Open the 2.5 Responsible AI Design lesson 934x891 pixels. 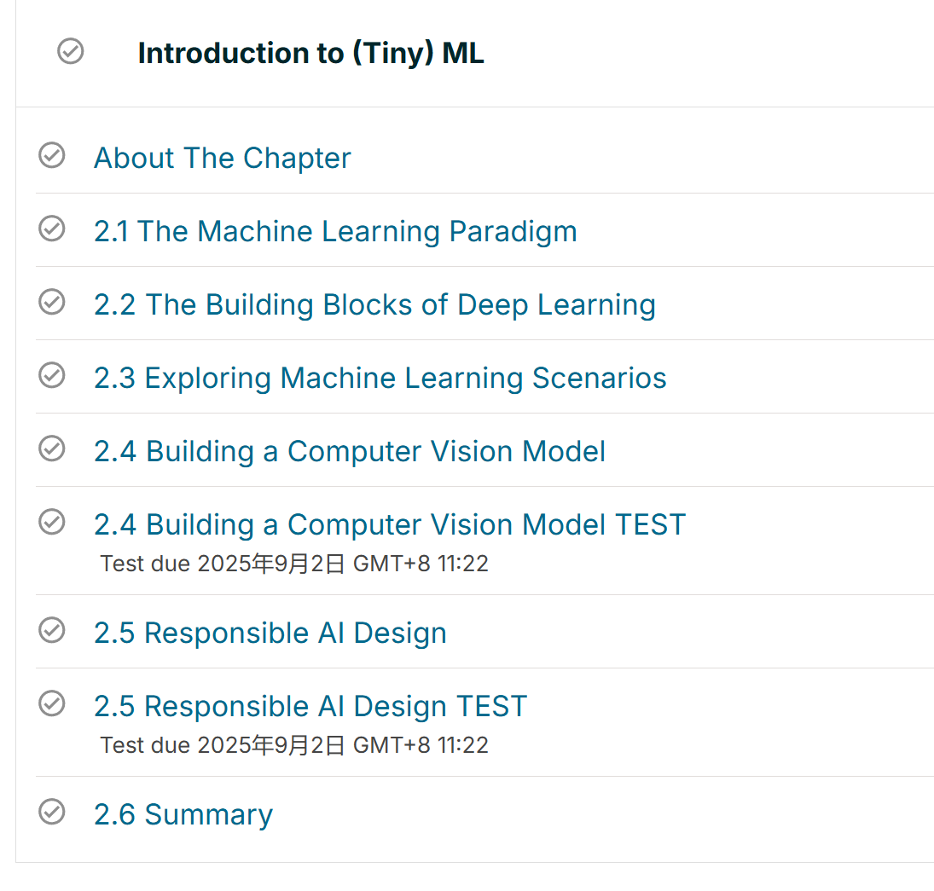point(270,634)
